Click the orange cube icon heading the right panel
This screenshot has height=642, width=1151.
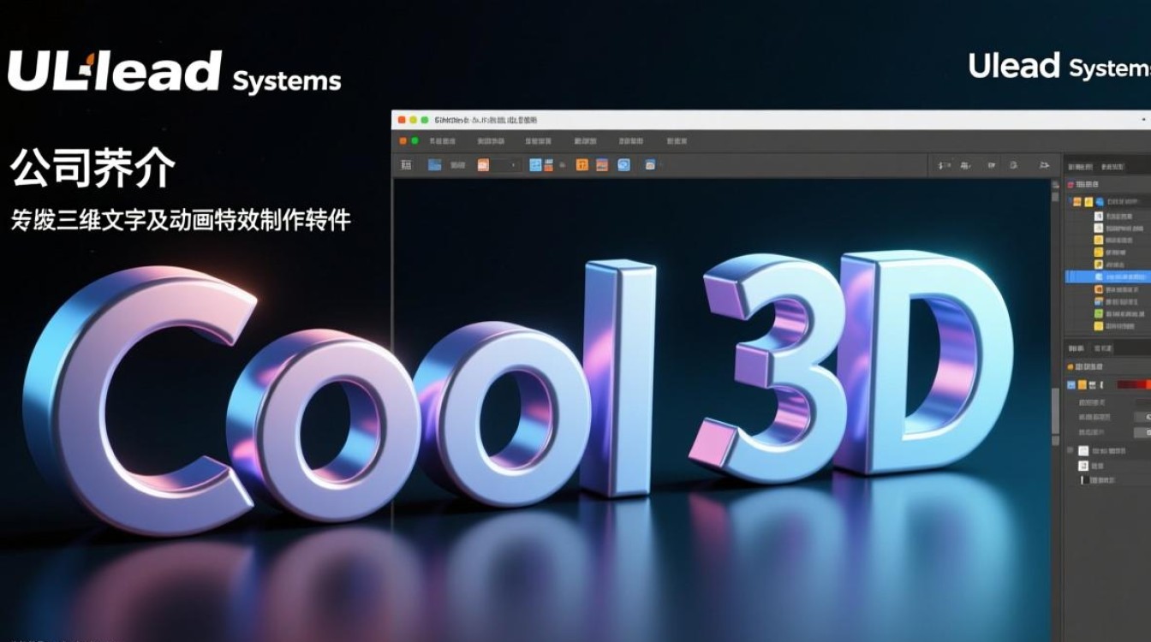(1070, 183)
